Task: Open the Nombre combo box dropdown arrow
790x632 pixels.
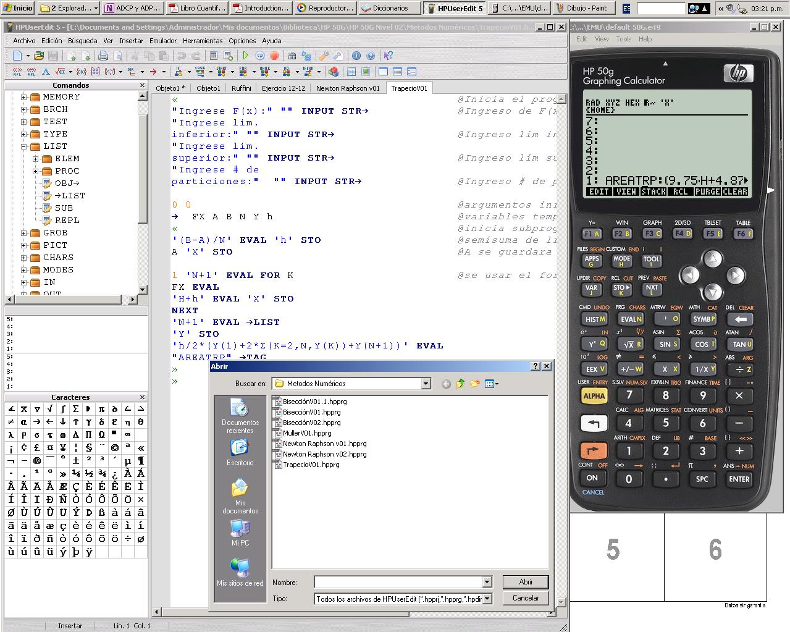Action: point(487,582)
